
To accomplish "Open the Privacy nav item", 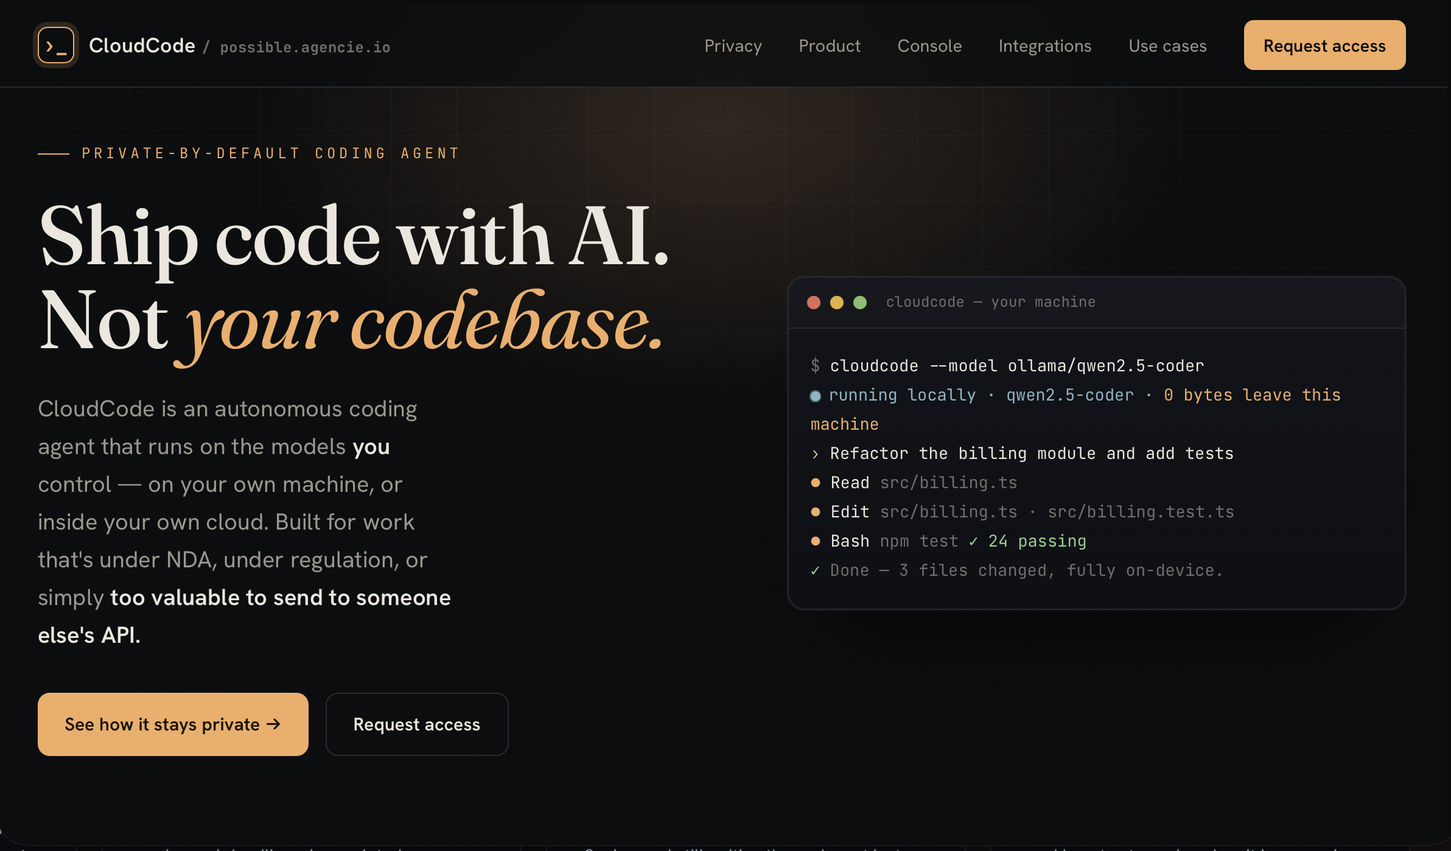I will (733, 46).
